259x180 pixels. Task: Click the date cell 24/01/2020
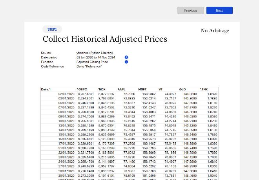pyautogui.click(x=66, y=162)
